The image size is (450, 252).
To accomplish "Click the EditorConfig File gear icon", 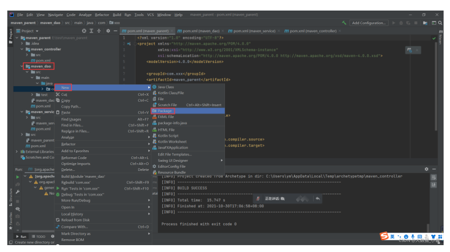I will (155, 166).
